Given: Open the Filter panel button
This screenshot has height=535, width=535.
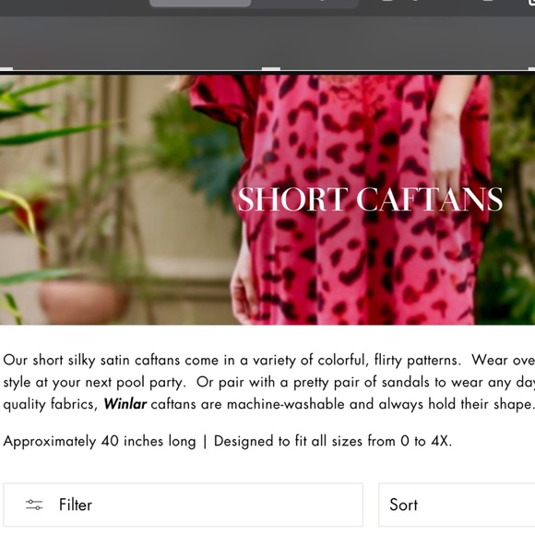Looking at the screenshot, I should (x=184, y=505).
